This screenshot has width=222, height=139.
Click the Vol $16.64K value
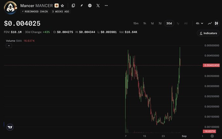131,32
